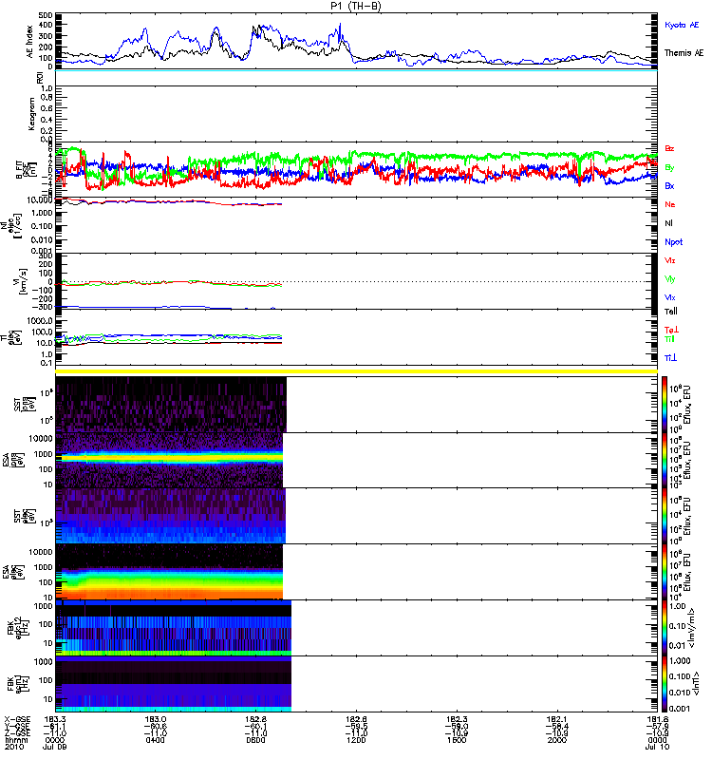Click the Vi [km/s] axis label

tap(23, 281)
